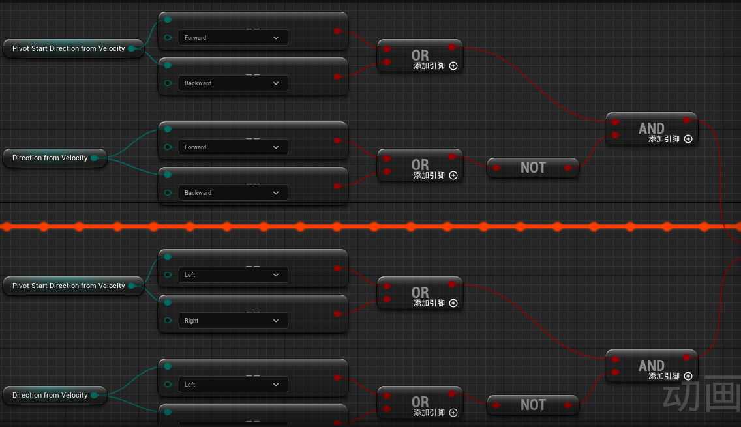
Task: Select Pivot Start Direction node wired to Forward/Backward
Action: pos(73,48)
